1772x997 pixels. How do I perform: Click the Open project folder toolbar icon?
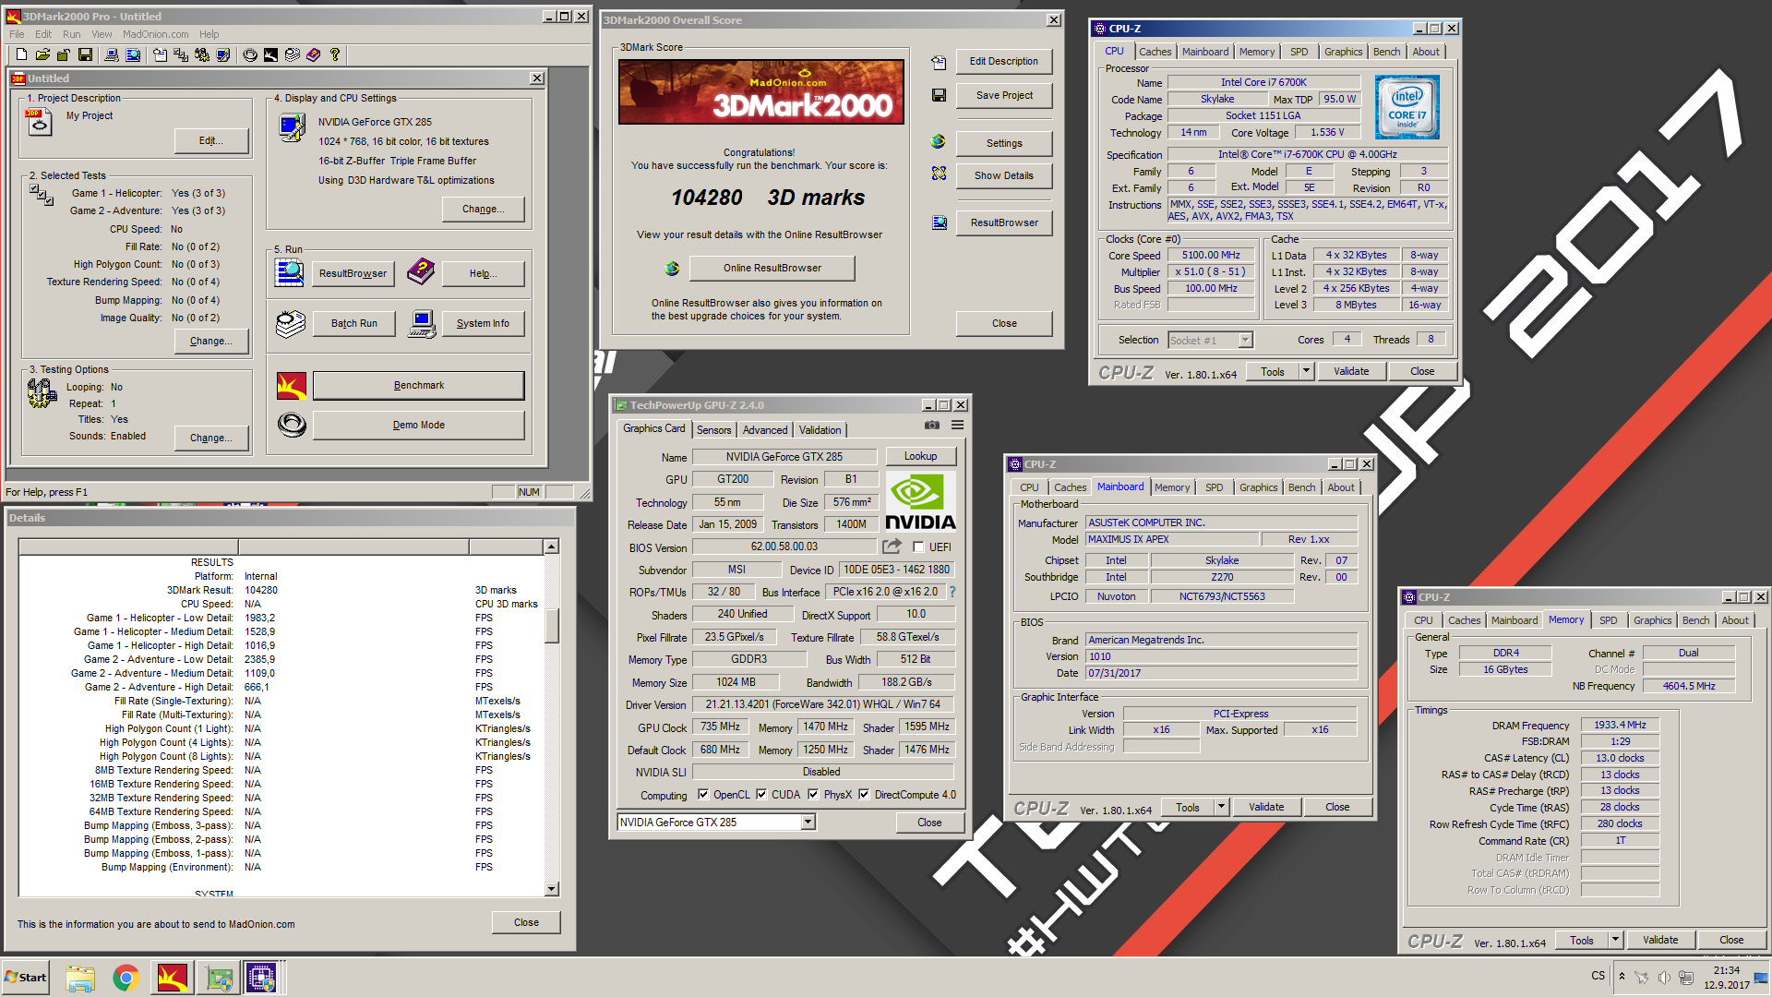coord(42,55)
